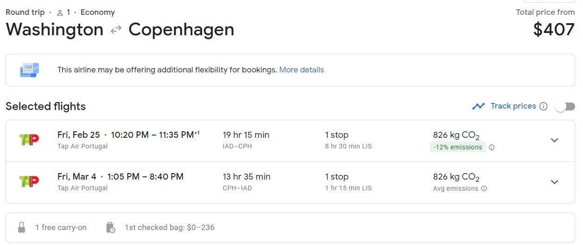Expand the Fri, Mar 4 flight details
583x245 pixels.
[554, 182]
